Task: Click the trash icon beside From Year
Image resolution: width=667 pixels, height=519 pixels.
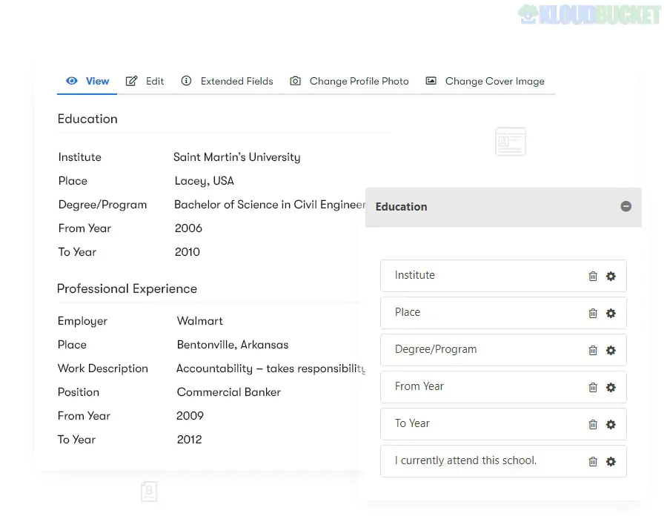Action: click(x=593, y=387)
